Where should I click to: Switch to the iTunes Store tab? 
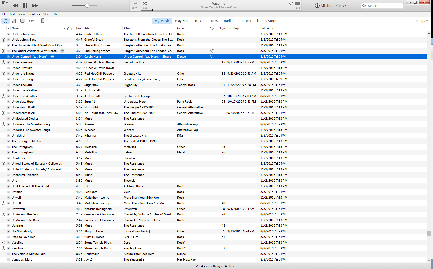(267, 21)
